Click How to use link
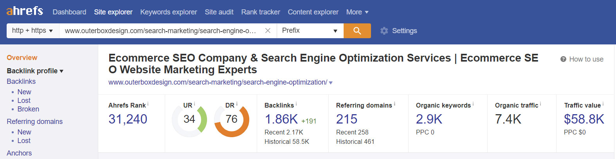The image size is (616, 159). coord(586,59)
